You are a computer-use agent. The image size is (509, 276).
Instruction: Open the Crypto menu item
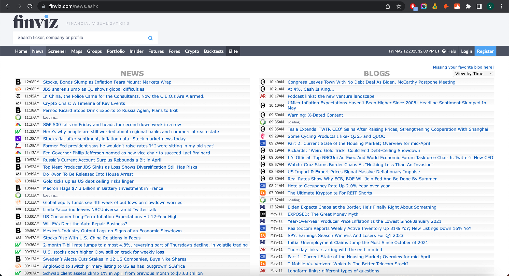(x=192, y=51)
